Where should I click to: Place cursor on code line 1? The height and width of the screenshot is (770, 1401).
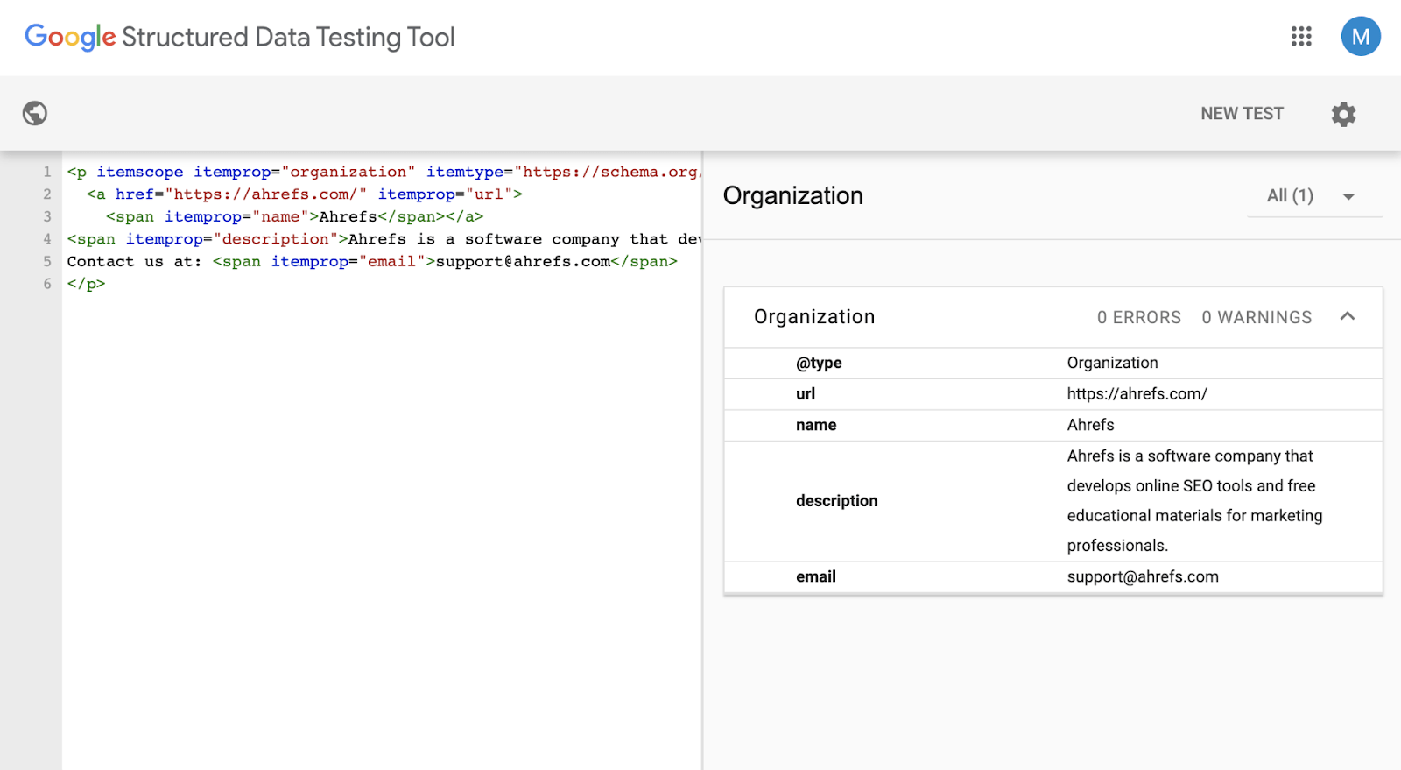pos(384,172)
